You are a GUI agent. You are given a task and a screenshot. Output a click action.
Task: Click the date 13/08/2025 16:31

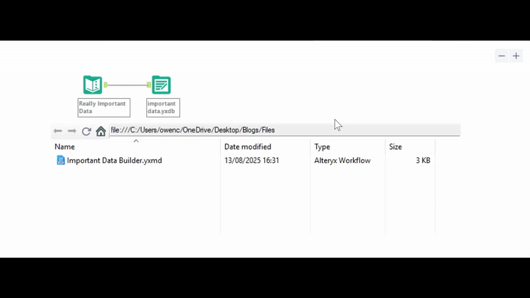pos(252,160)
